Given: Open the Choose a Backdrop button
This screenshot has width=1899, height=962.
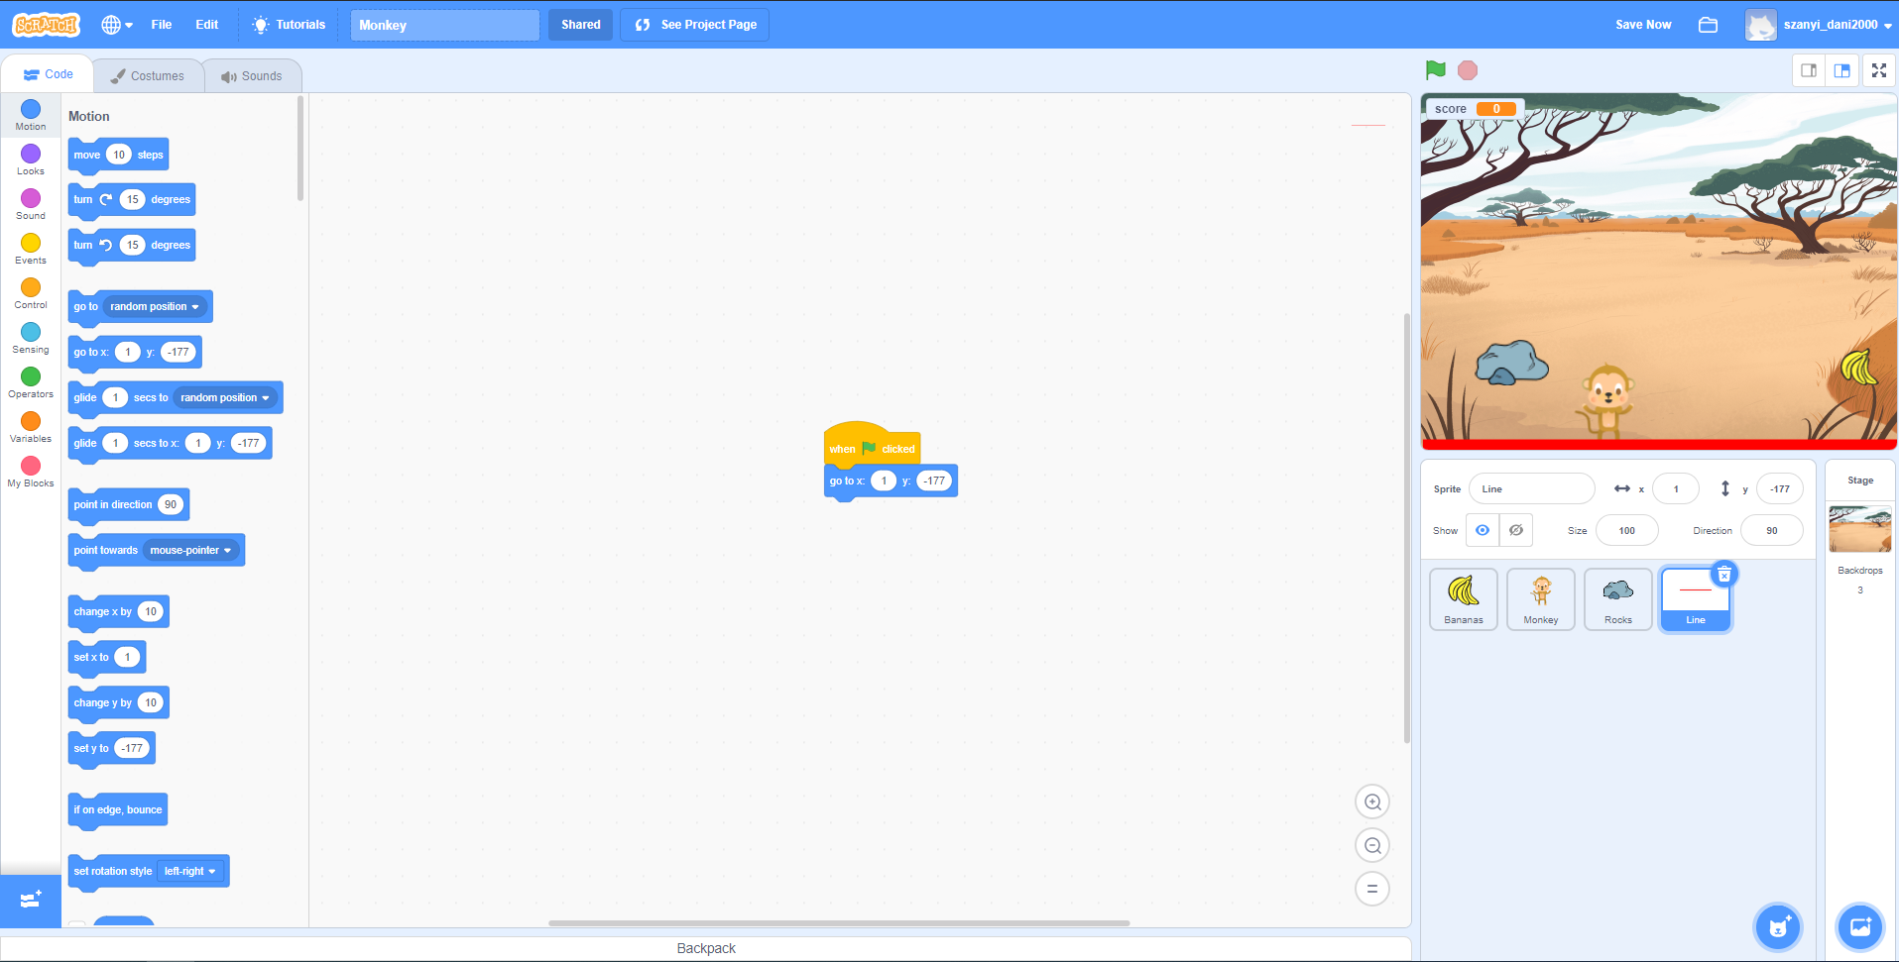Looking at the screenshot, I should 1860,927.
